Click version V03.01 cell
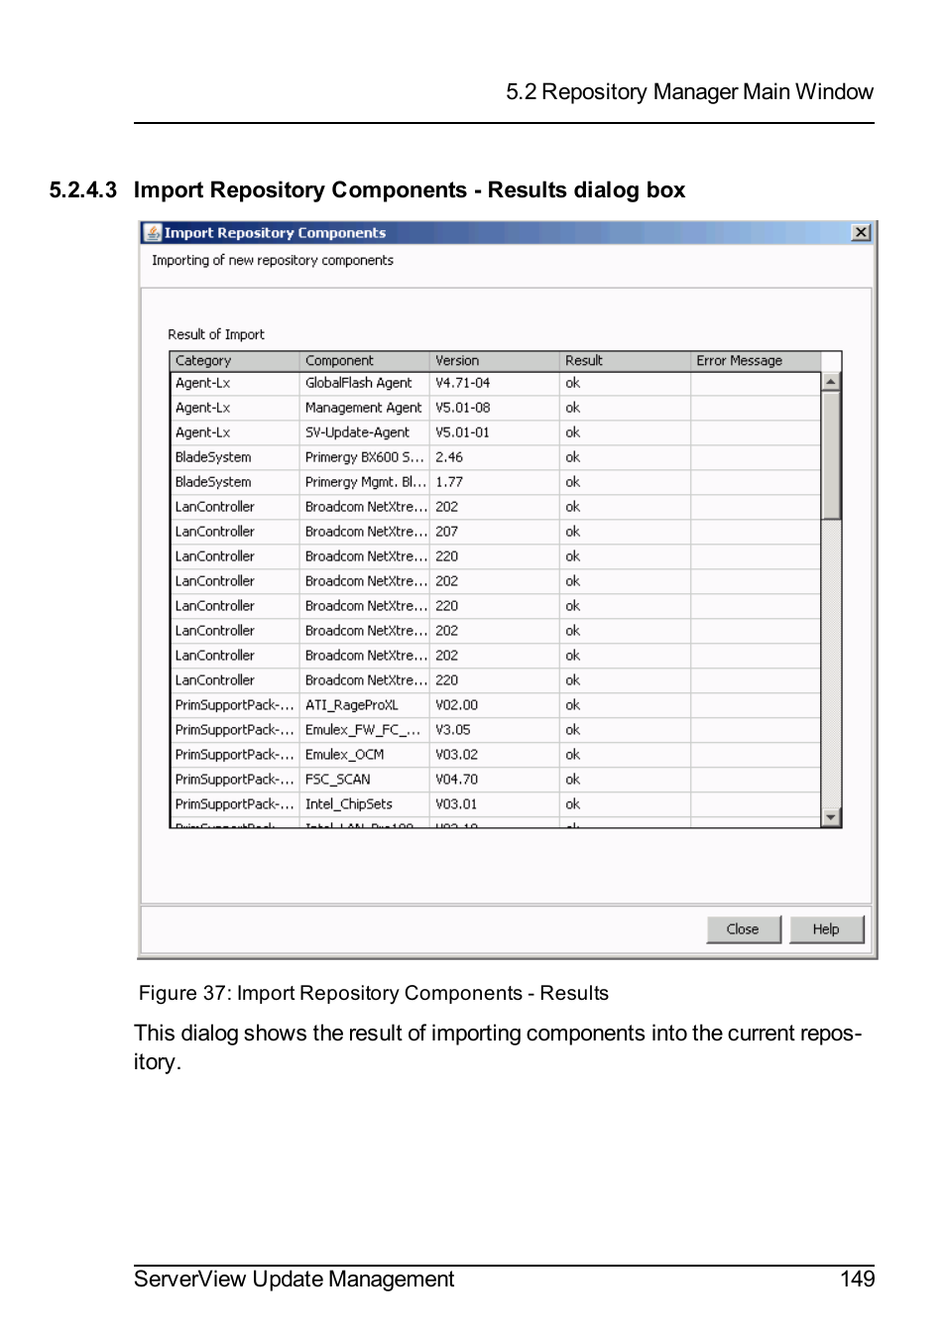The height and width of the screenshot is (1343, 946). click(495, 804)
